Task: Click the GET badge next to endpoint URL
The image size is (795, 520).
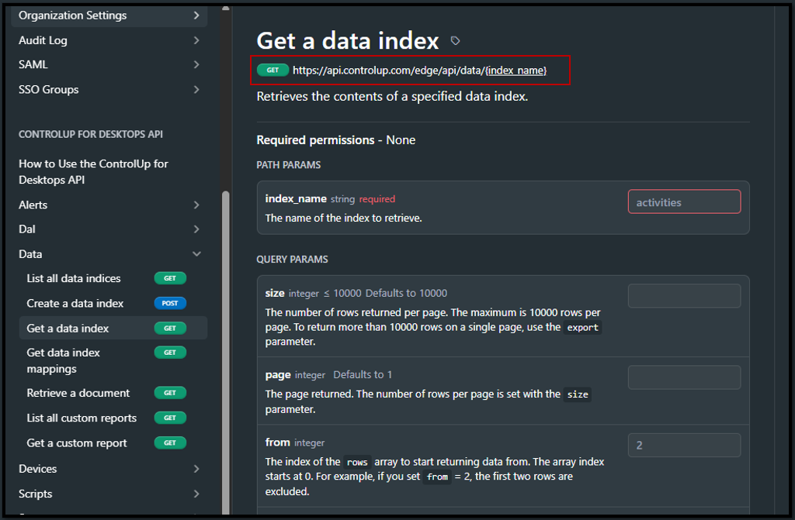Action: pos(273,70)
